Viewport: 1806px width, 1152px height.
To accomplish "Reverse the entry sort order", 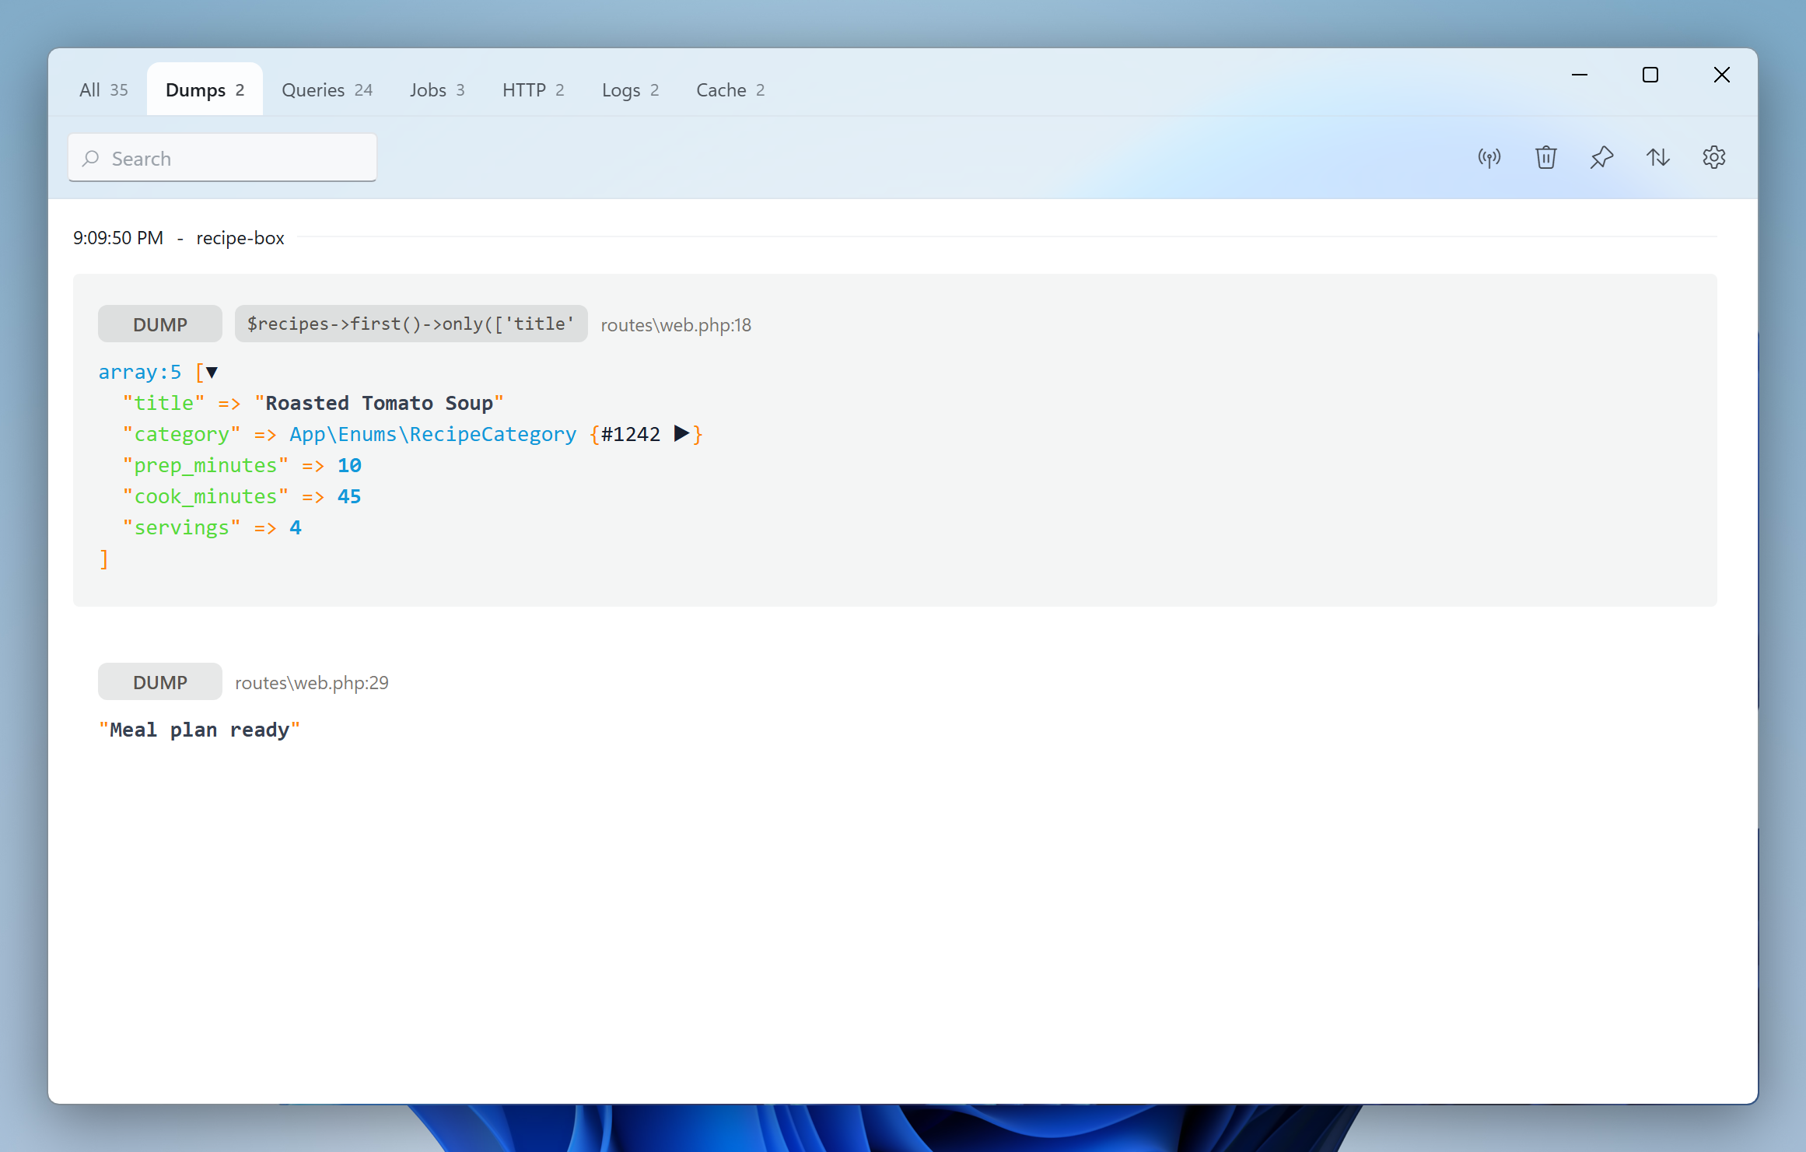I will [1657, 158].
